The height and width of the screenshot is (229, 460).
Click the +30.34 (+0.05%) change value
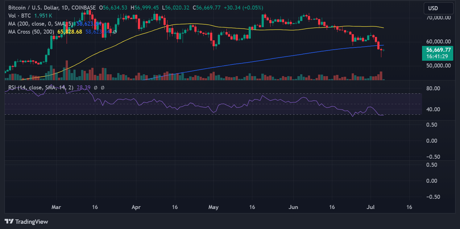[x=244, y=8]
